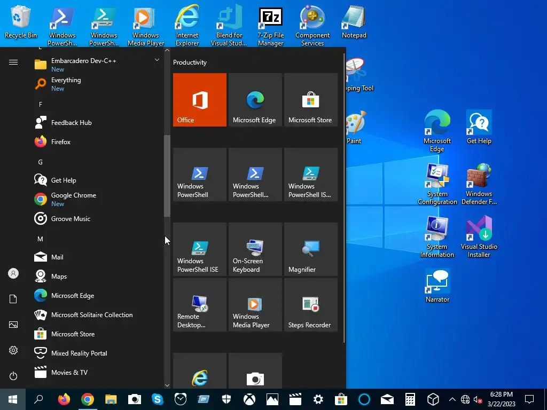Click the app list scrollbar thumb
This screenshot has height=410, width=547.
click(167, 176)
